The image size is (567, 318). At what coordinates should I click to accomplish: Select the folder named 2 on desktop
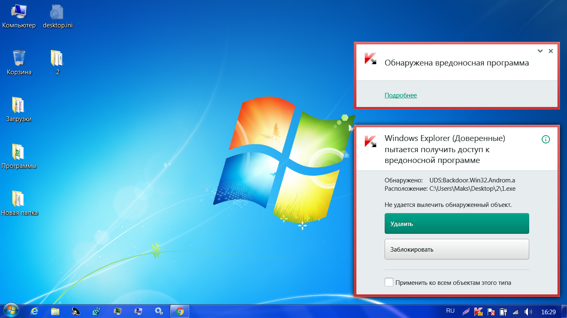(x=57, y=63)
